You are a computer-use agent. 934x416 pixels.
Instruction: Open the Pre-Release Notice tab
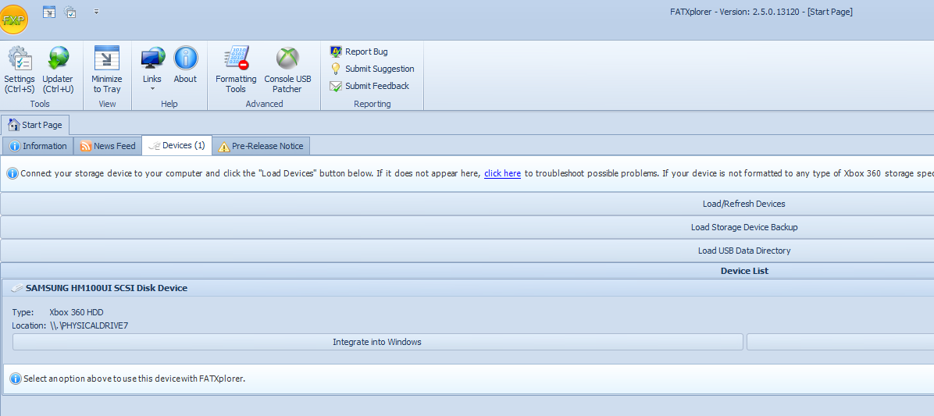point(262,146)
